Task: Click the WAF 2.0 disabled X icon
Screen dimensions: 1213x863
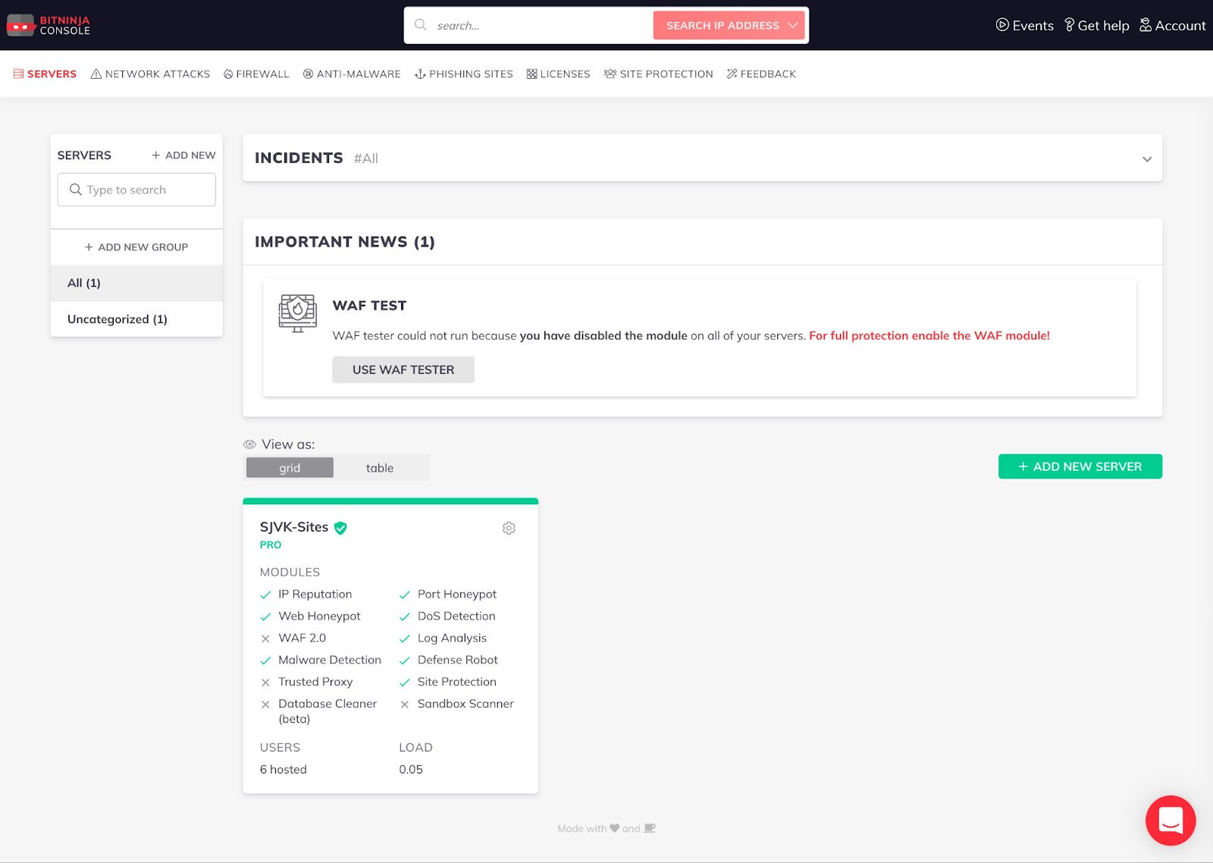Action: click(x=265, y=639)
